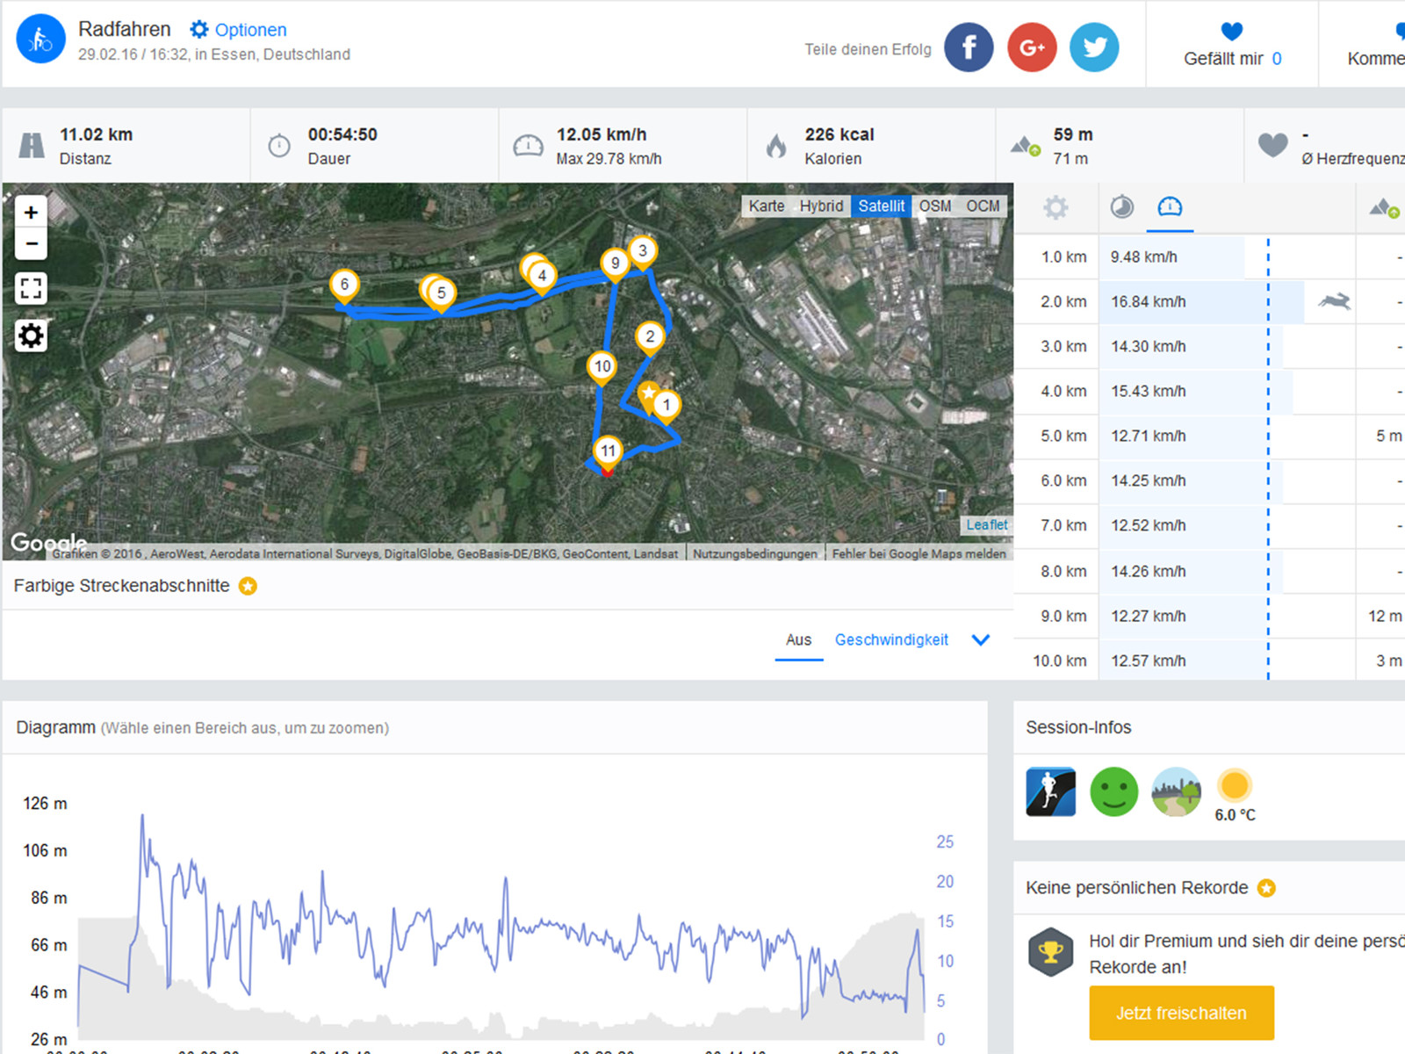Switch map to Hybrid view

tap(821, 206)
